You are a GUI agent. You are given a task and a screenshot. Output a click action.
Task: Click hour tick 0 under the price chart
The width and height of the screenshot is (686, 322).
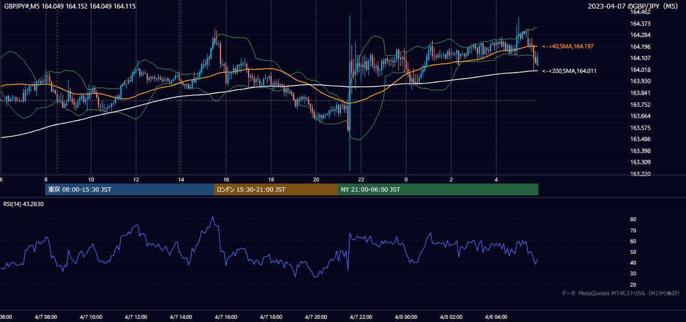click(x=406, y=179)
